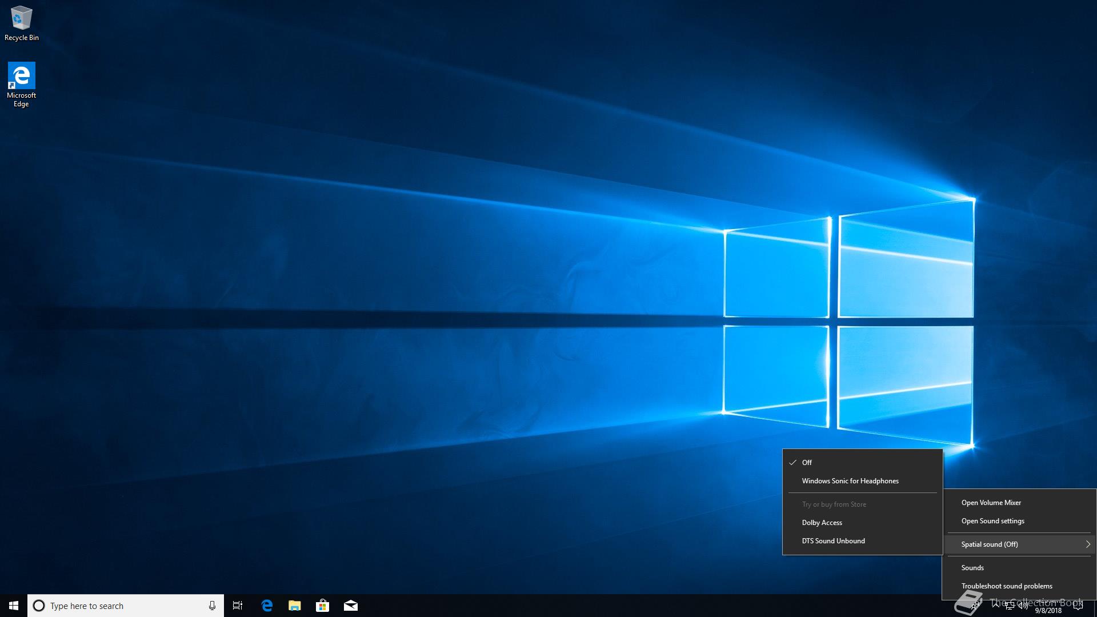Open Microsoft Store from the taskbar
This screenshot has width=1097, height=617.
pos(322,606)
